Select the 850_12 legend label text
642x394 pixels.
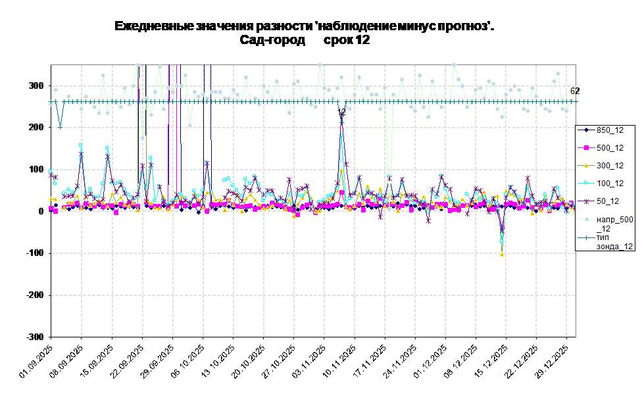pyautogui.click(x=610, y=130)
